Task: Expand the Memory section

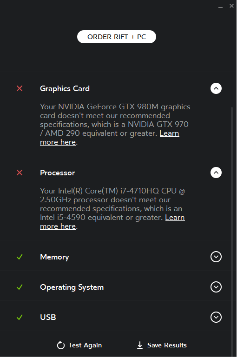Action: pyautogui.click(x=216, y=257)
